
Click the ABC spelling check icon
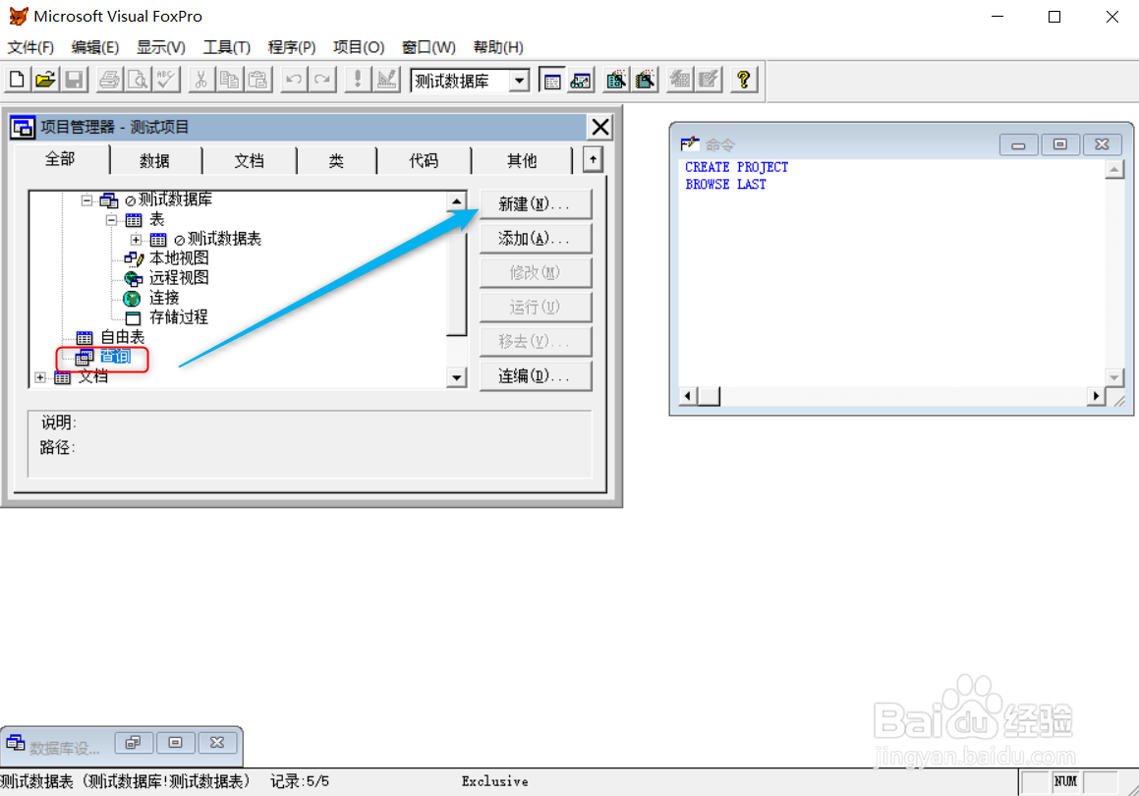coord(166,80)
